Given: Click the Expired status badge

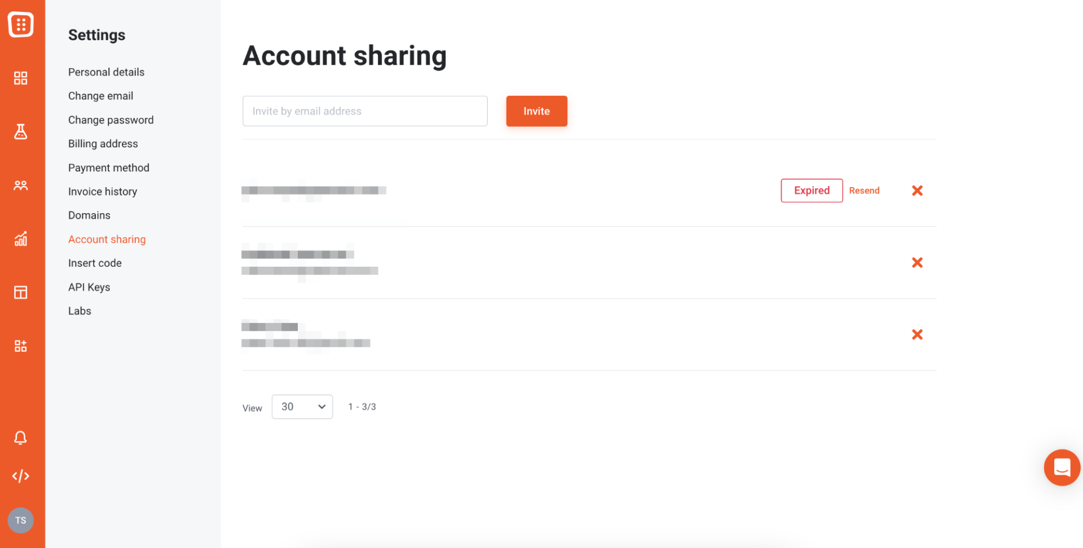Looking at the screenshot, I should tap(812, 191).
